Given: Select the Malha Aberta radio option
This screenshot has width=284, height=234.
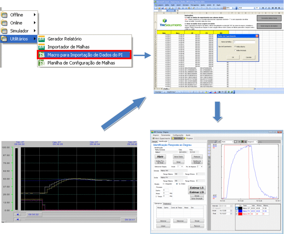Looking at the screenshot, I should [235, 47].
